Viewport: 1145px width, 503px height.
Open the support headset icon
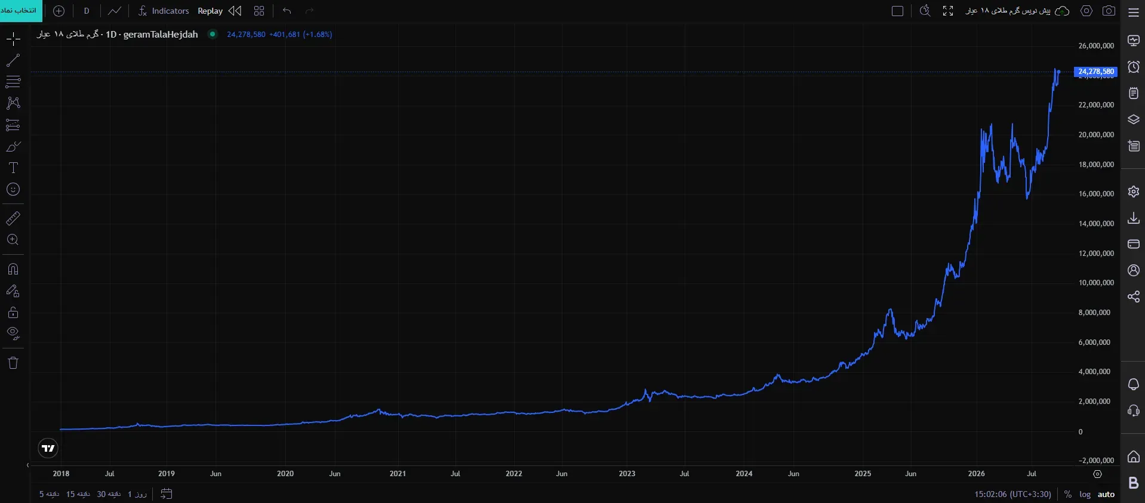tap(1134, 411)
